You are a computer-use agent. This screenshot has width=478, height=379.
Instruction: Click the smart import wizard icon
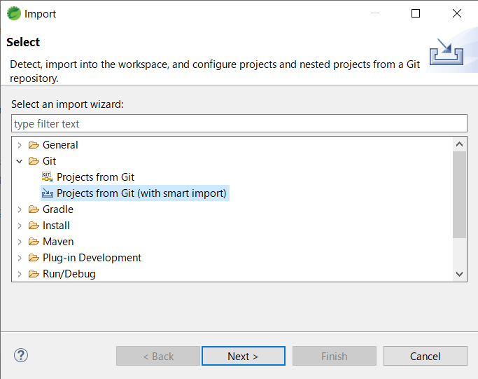(x=48, y=193)
